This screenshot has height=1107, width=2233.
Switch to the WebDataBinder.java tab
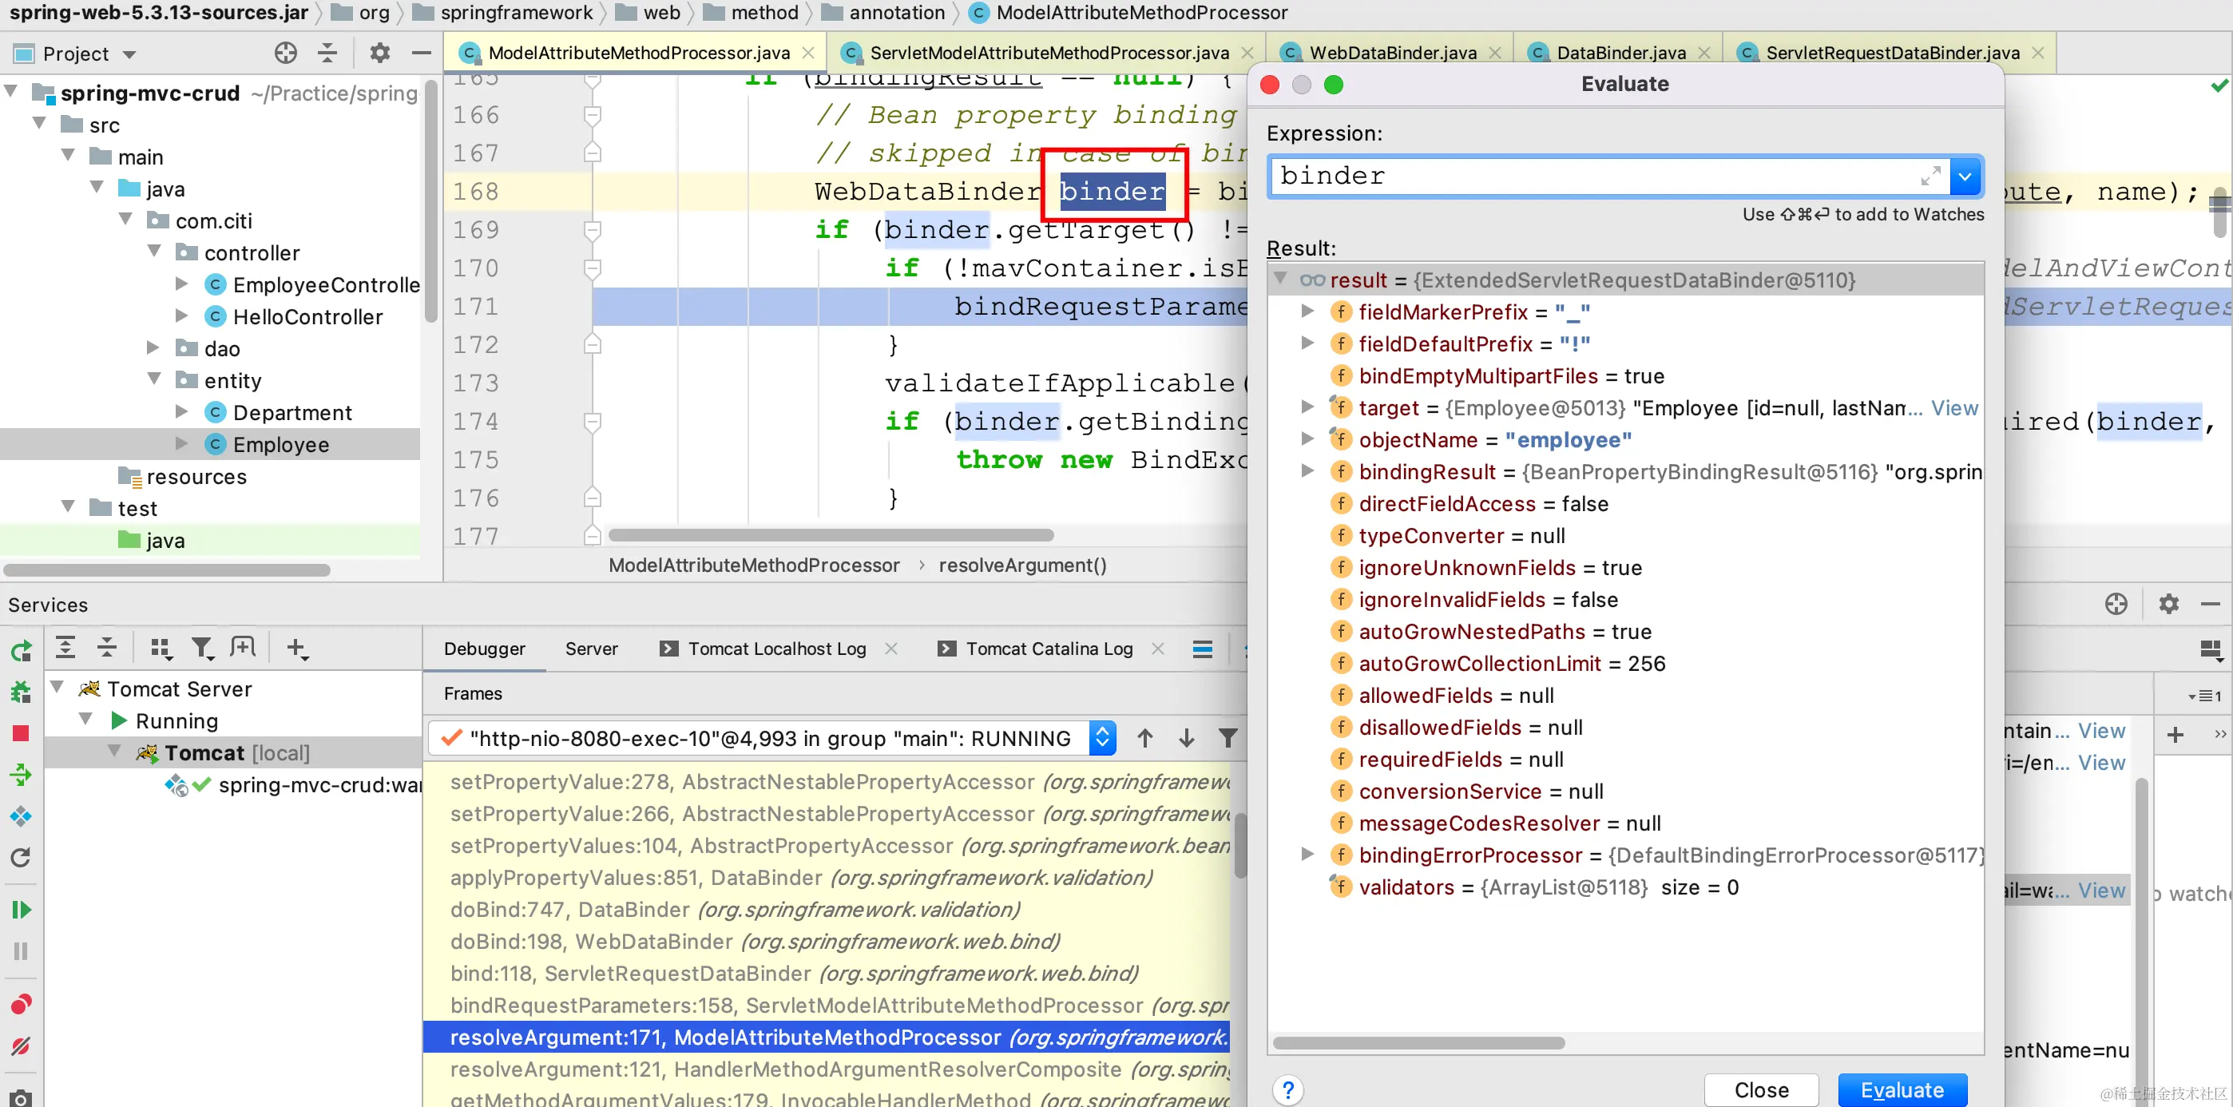pyautogui.click(x=1392, y=53)
